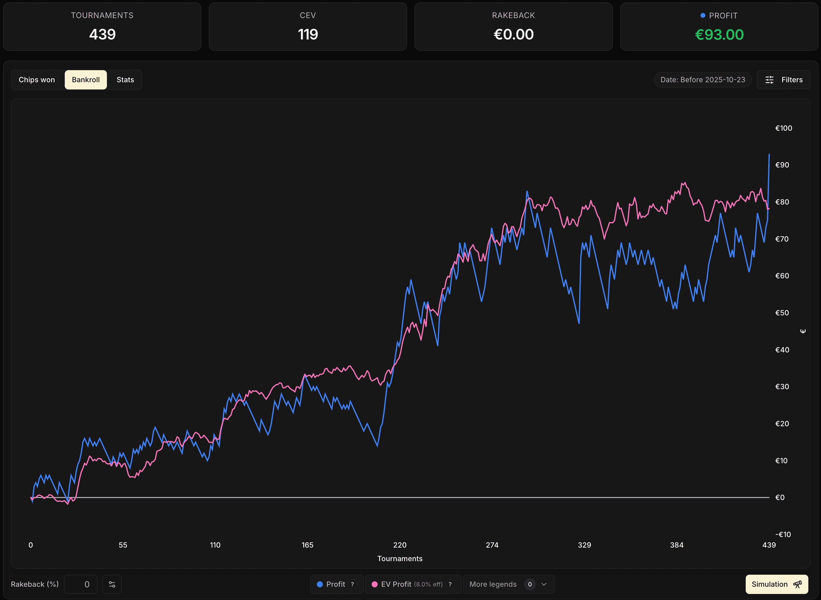This screenshot has height=600, width=821.
Task: Switch to the Chips won tab
Action: [x=37, y=80]
